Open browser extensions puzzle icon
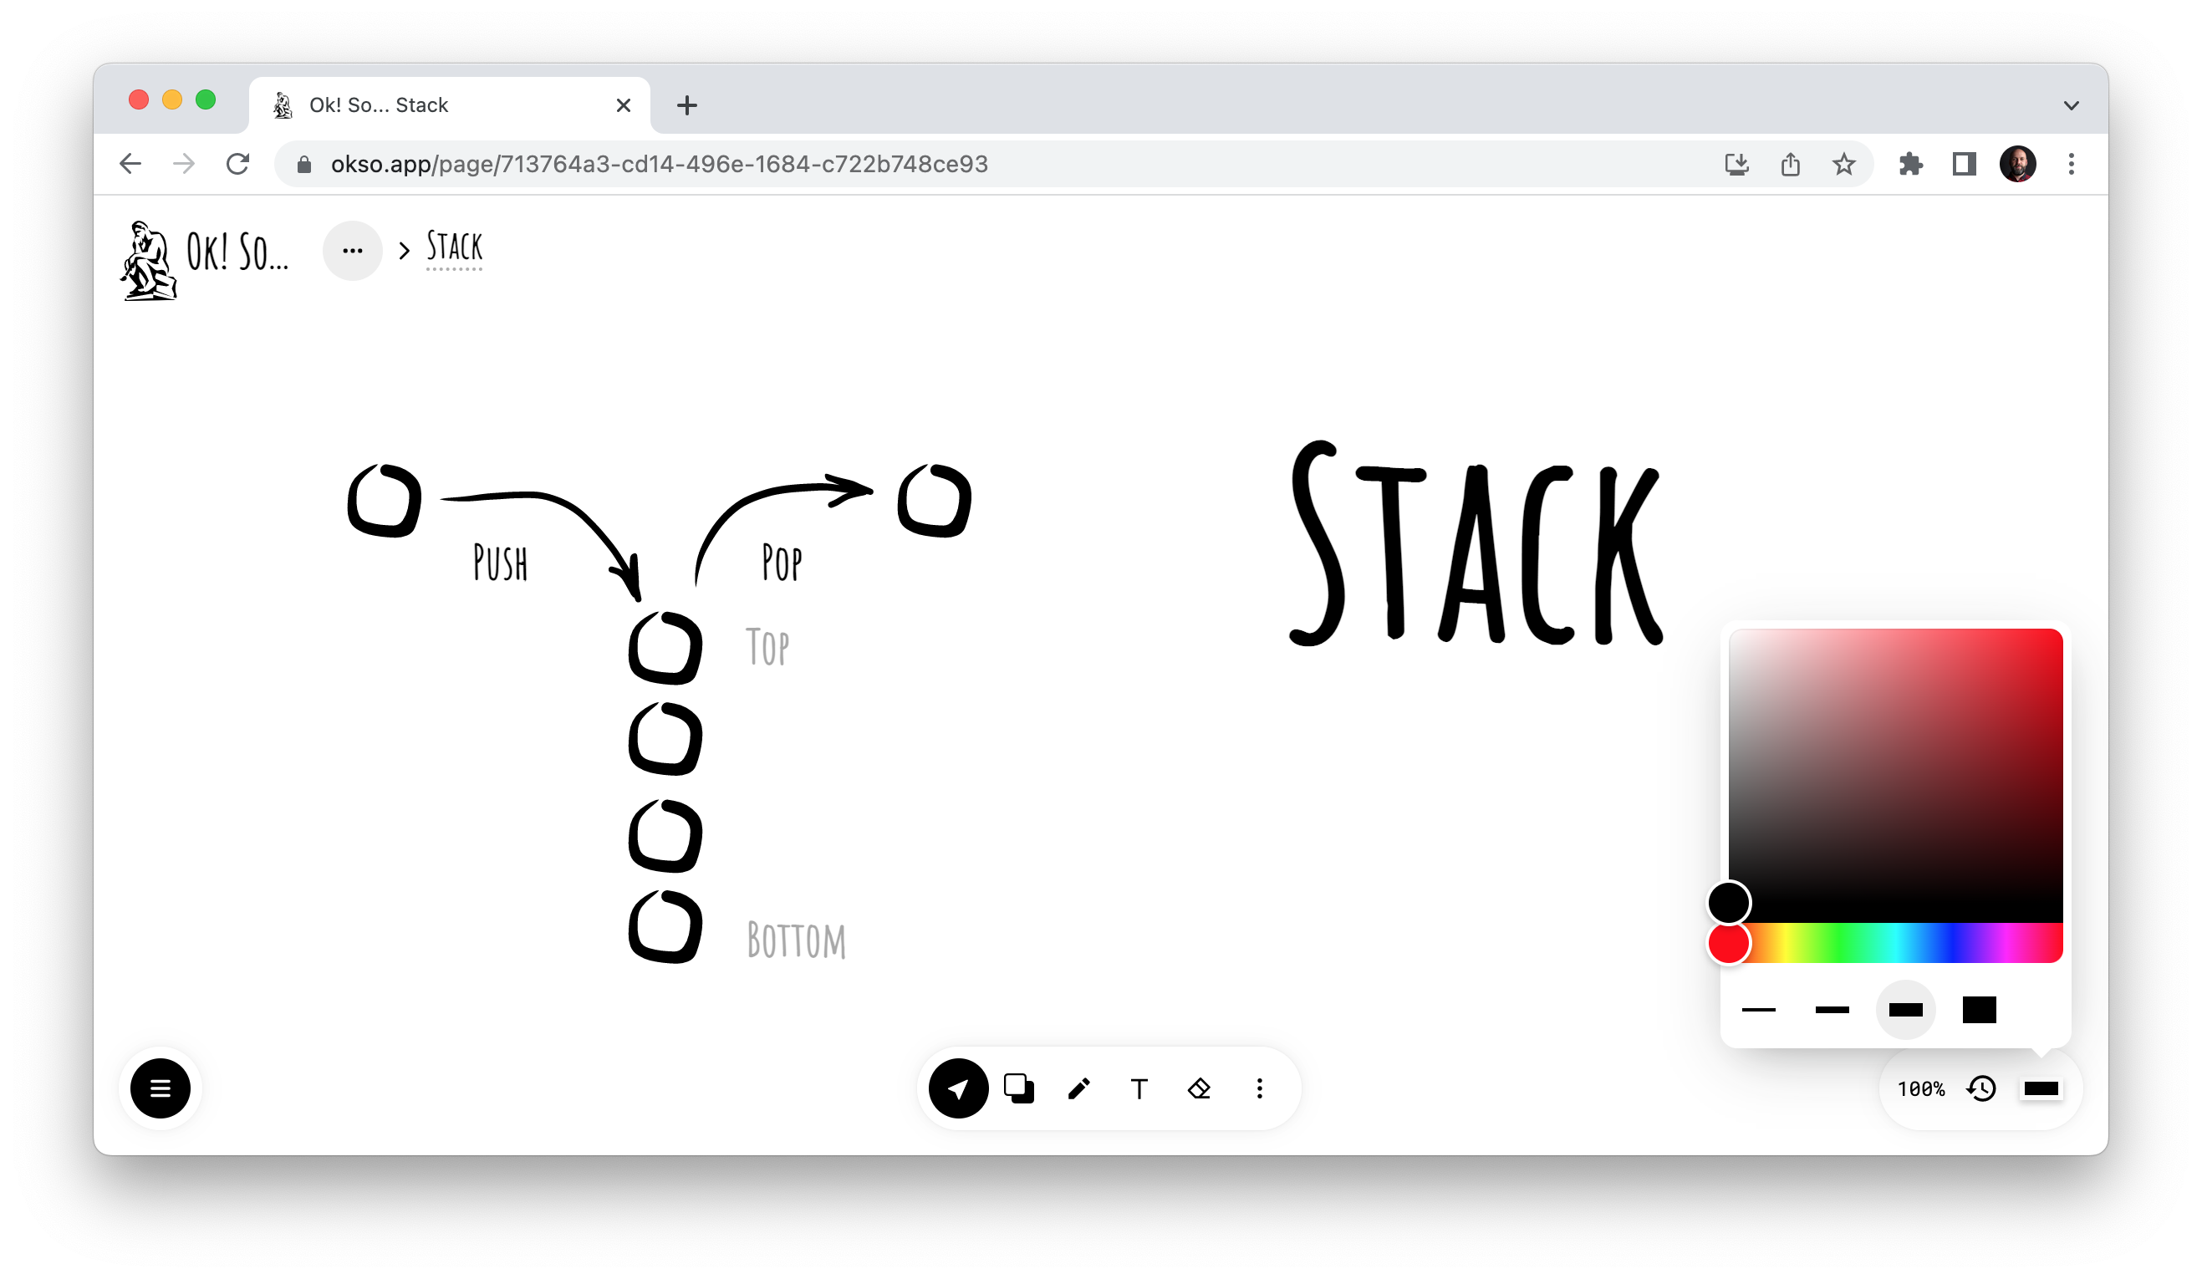 (1910, 163)
